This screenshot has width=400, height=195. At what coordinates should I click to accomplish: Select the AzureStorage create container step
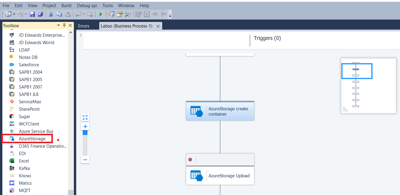coord(220,111)
